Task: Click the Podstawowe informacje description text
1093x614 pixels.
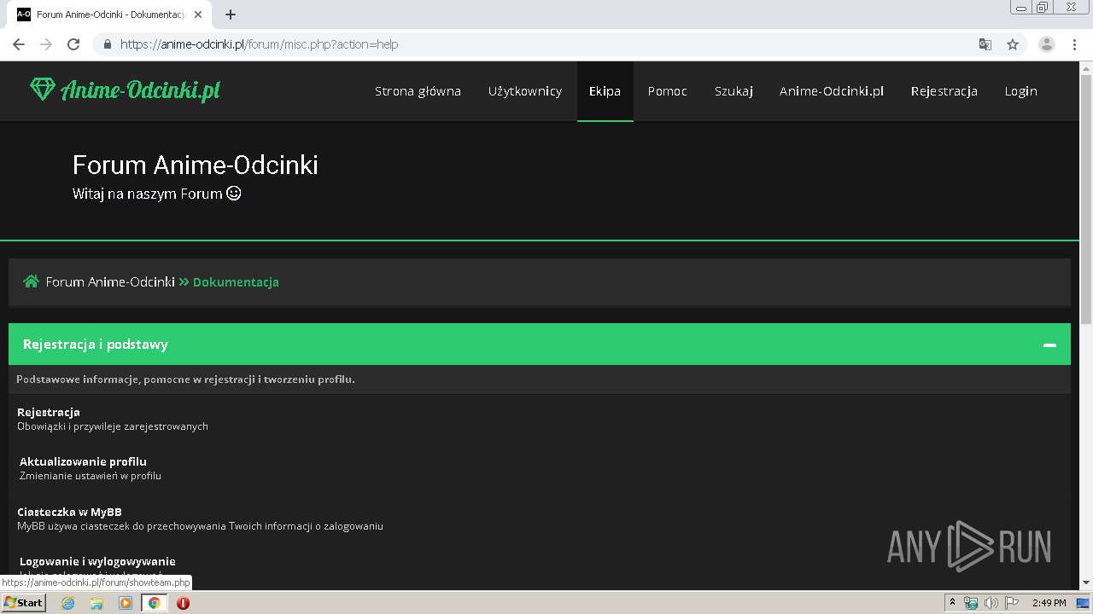Action: pos(185,379)
